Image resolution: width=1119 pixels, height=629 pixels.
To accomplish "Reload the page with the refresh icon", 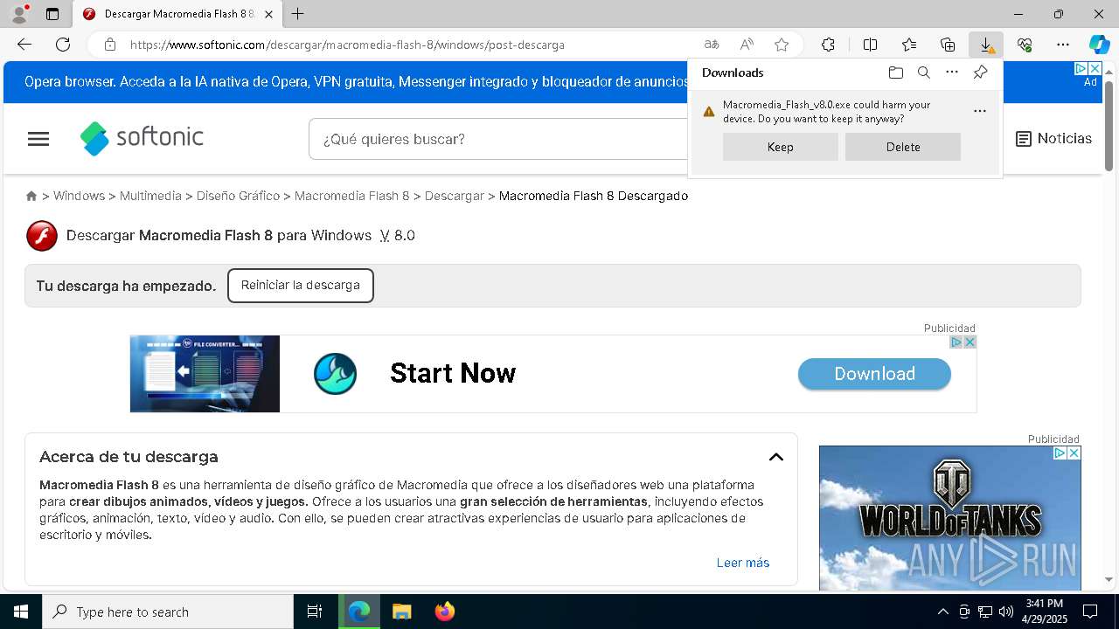I will pos(63,45).
